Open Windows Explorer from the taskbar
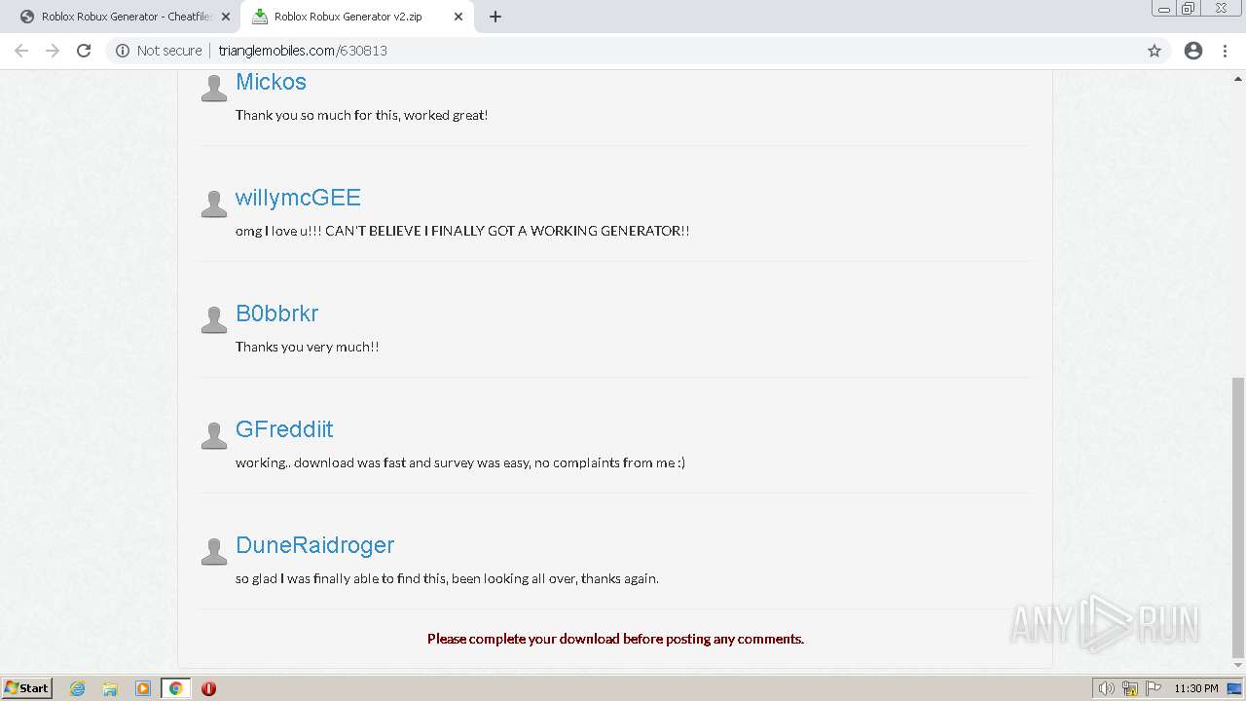The image size is (1246, 701). (x=110, y=688)
